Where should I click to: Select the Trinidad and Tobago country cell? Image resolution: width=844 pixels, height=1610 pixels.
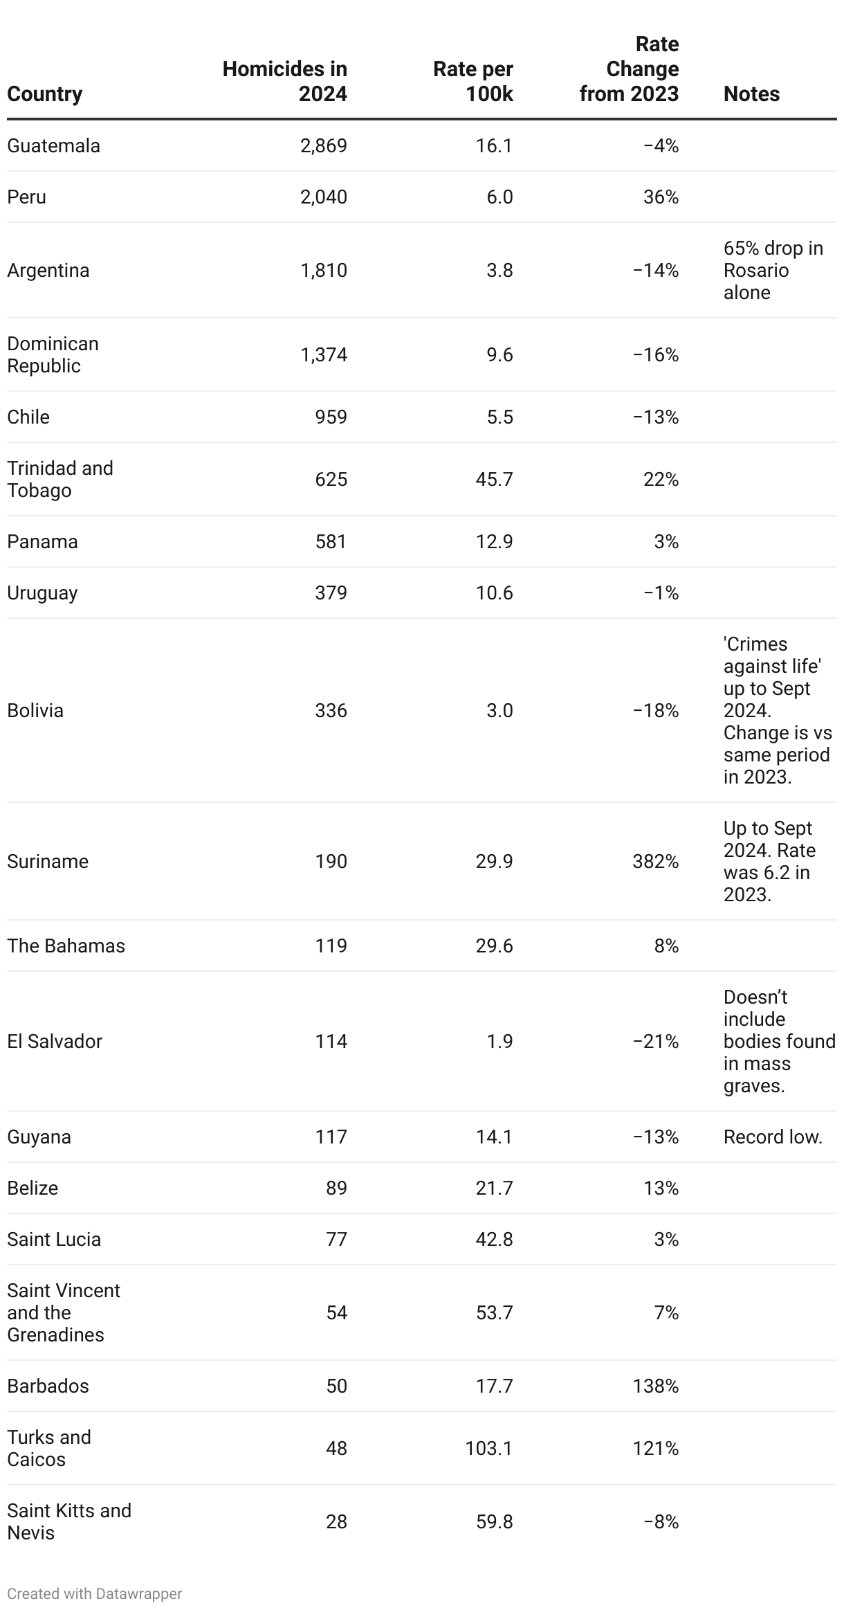[x=60, y=480]
